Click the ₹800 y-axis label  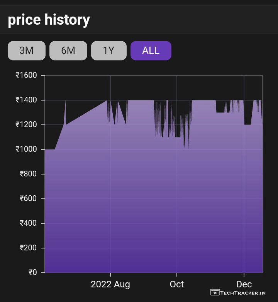(28, 174)
